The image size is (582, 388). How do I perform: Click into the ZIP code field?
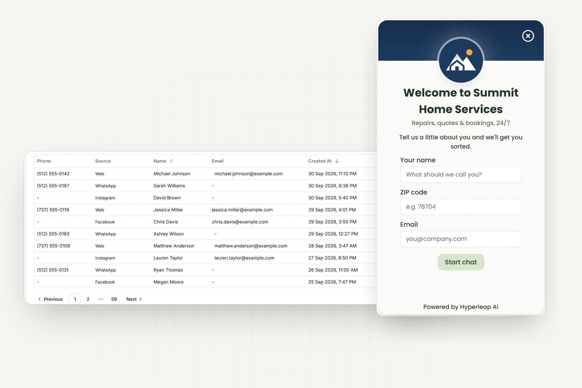pyautogui.click(x=461, y=207)
